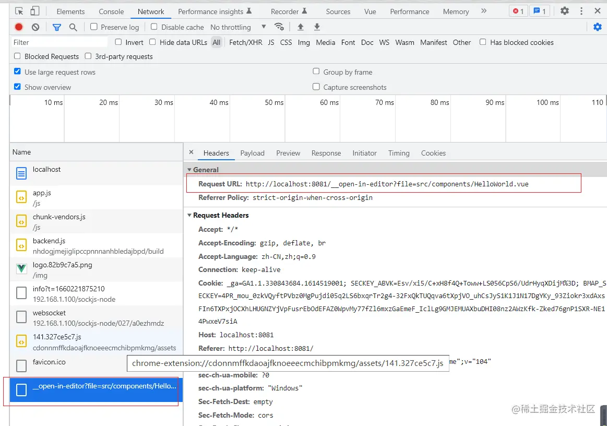
Task: Open the Memory tab
Action: [x=456, y=11]
